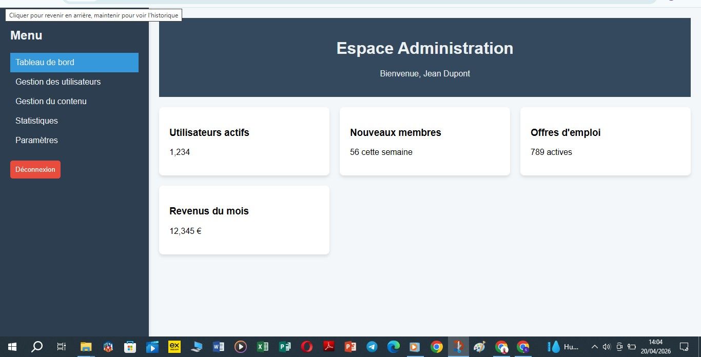This screenshot has width=701, height=357.
Task: Click the Offres d'emploi card title
Action: (566, 133)
